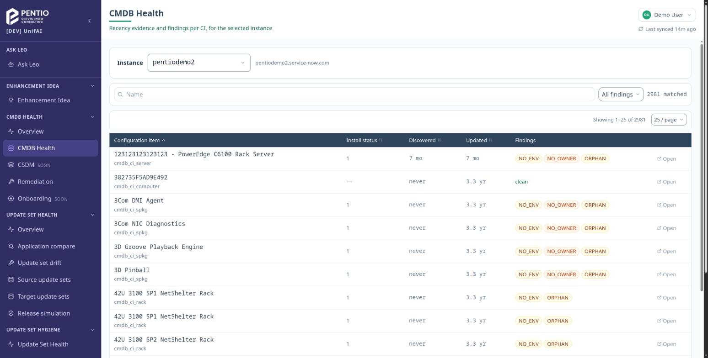The height and width of the screenshot is (358, 708).
Task: Open Overview under Update Set Health
Action: tap(50, 230)
